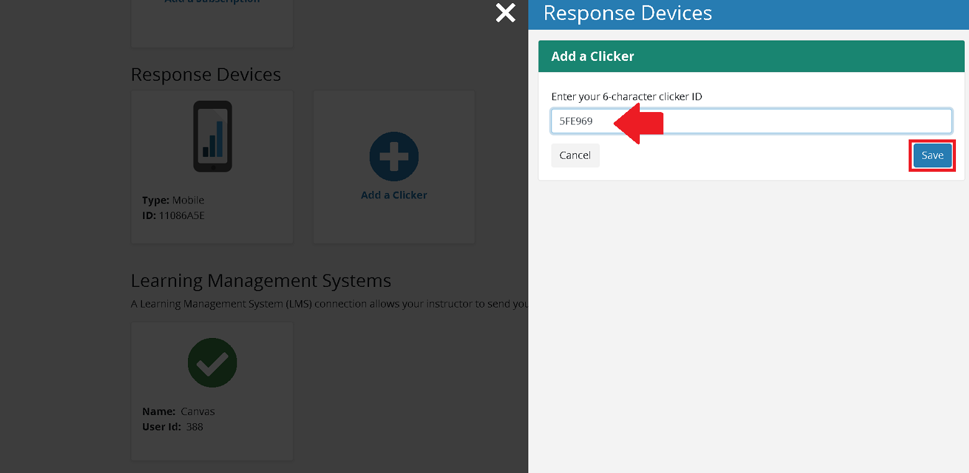
Task: Close the Response Devices side panel with X
Action: pos(505,12)
